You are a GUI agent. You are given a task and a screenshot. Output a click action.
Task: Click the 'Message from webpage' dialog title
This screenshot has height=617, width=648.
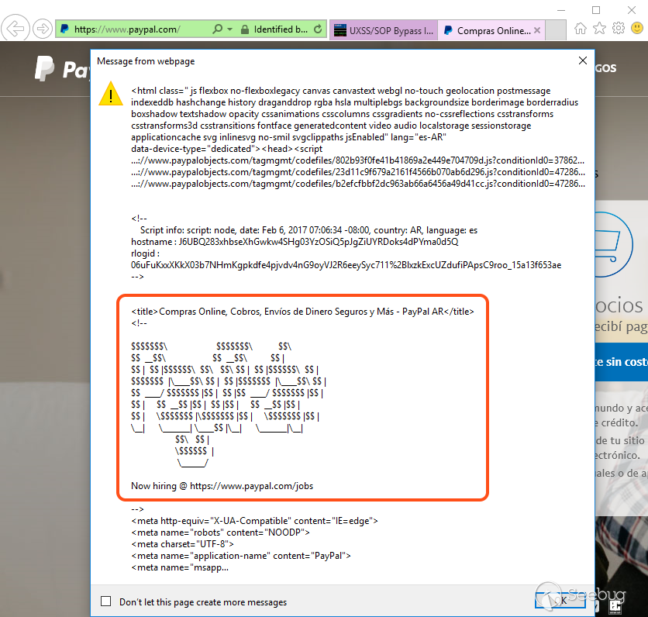[x=146, y=61]
